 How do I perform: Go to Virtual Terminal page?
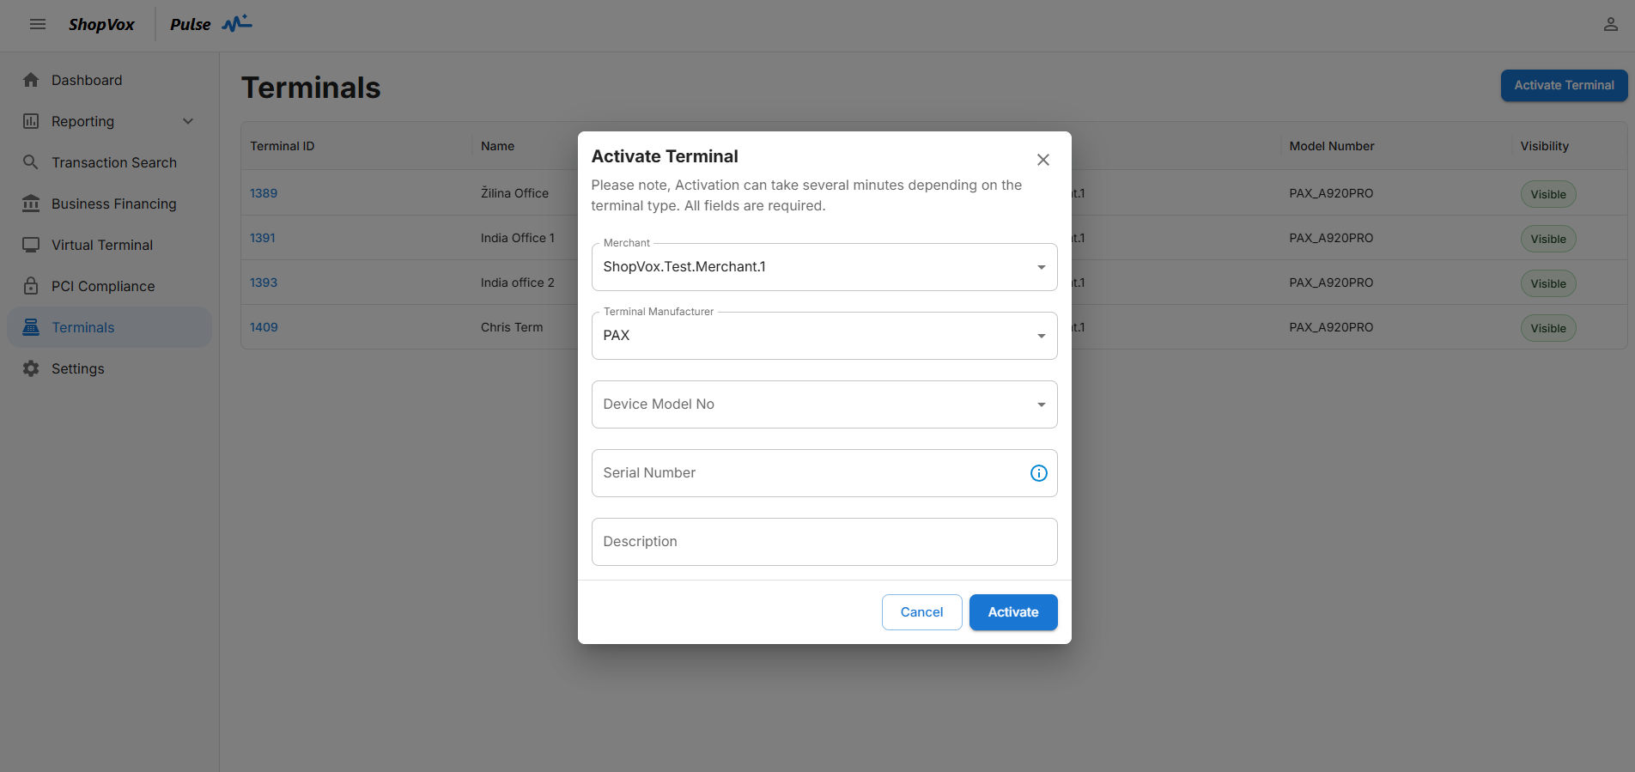pos(102,245)
